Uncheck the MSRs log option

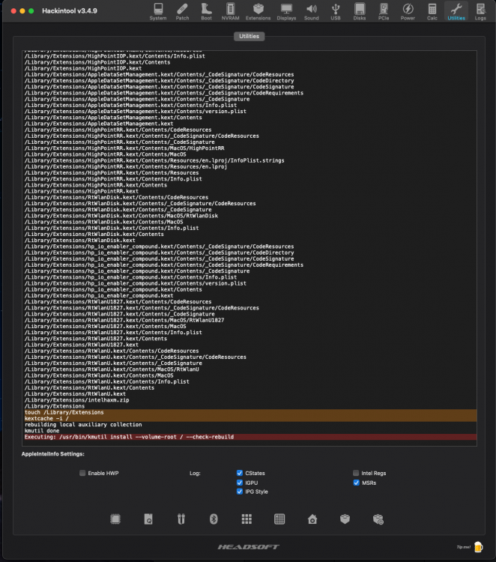pos(356,483)
